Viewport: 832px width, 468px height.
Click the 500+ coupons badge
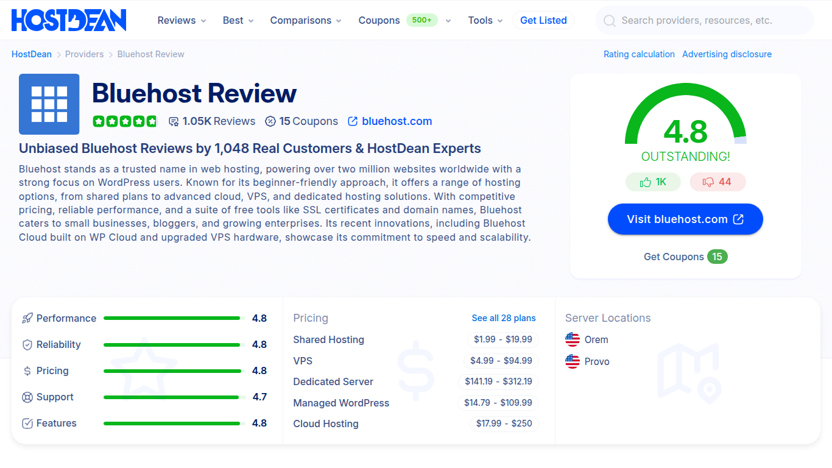(421, 20)
